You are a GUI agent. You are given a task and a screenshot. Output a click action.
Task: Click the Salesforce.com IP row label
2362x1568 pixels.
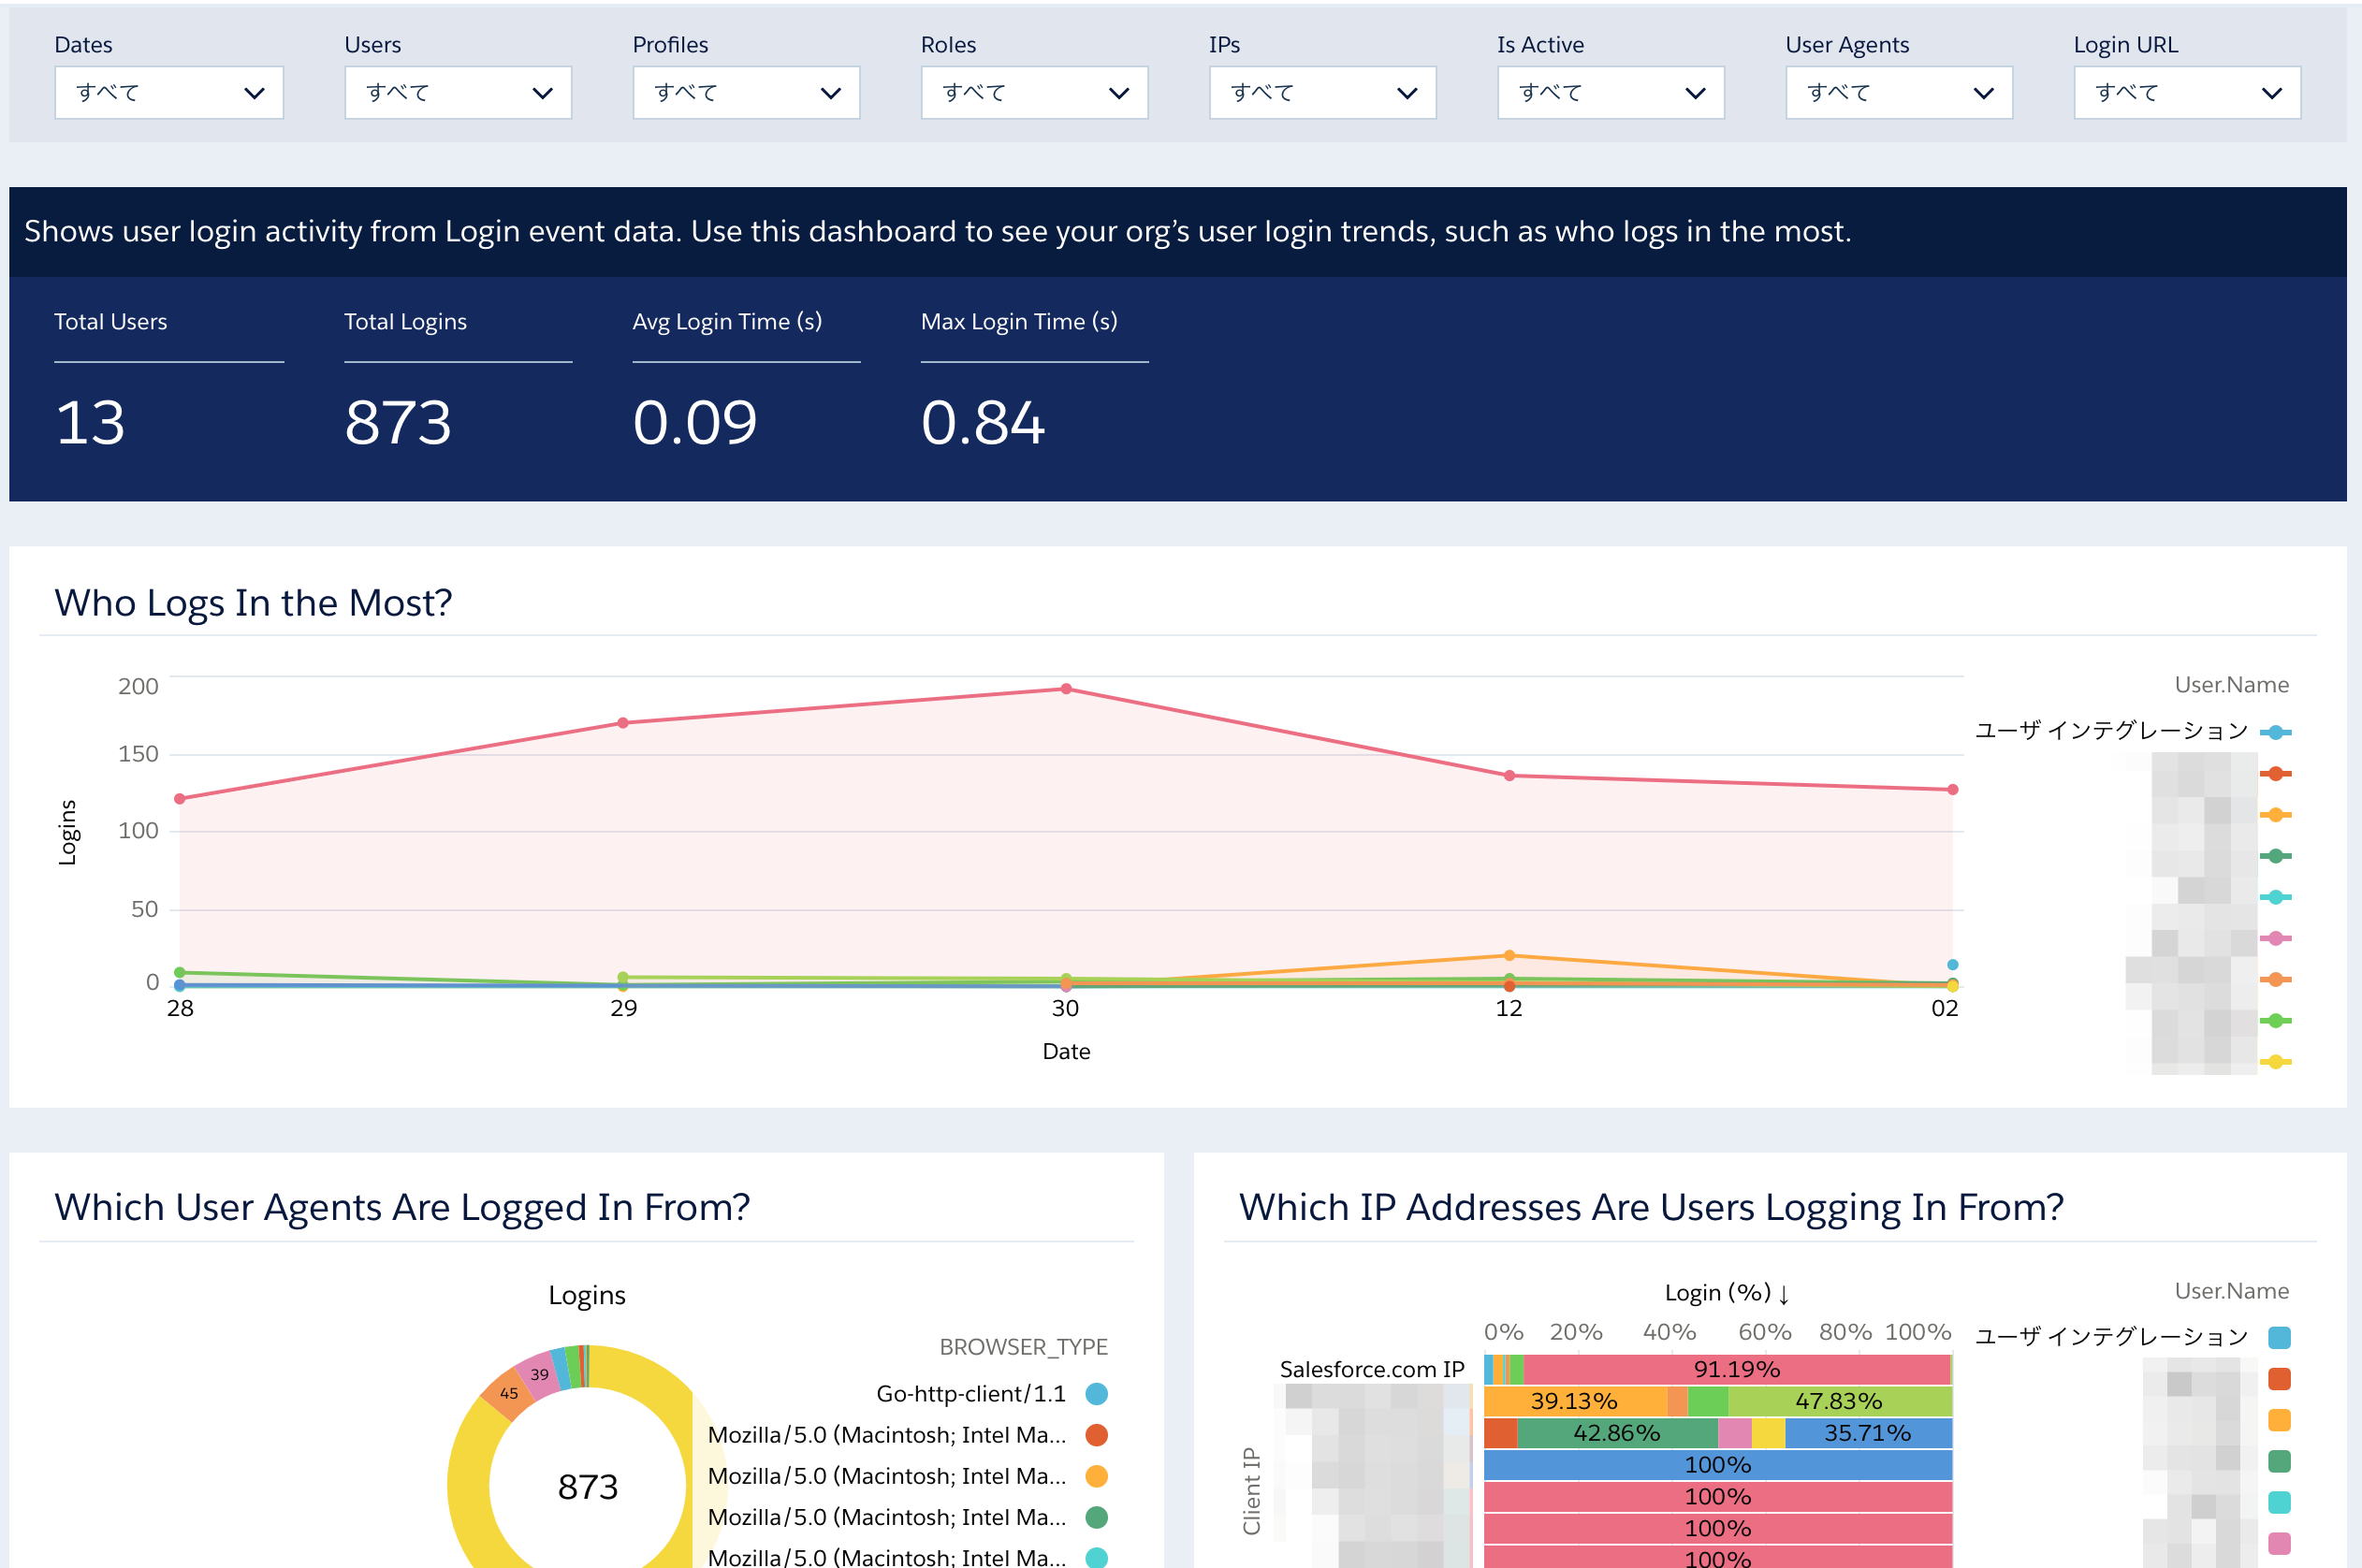pos(1372,1370)
